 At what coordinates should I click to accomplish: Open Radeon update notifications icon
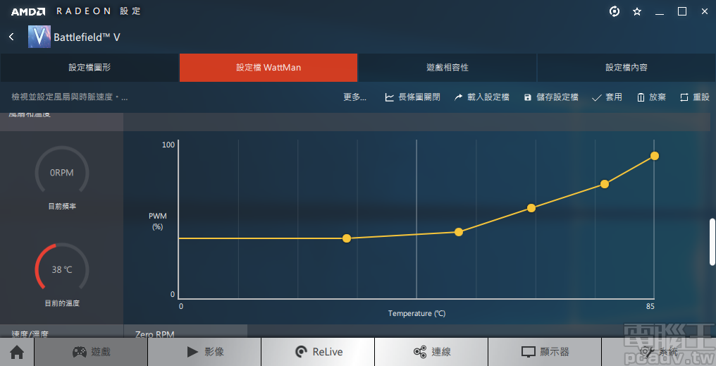tap(615, 11)
